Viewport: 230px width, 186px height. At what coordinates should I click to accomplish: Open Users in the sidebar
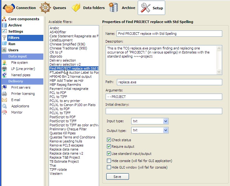click(x=13, y=50)
